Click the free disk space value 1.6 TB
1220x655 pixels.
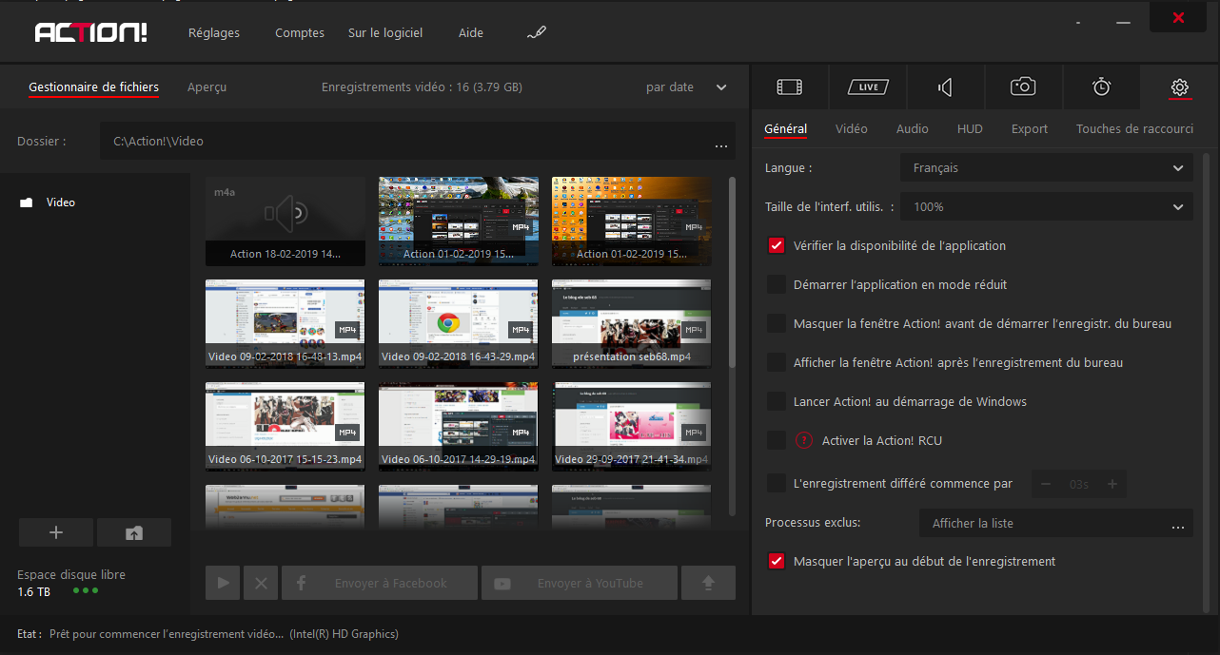33,592
